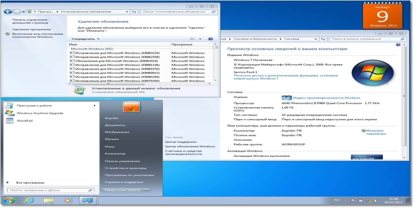Viewport: 414px width, 208px height.
Task: Open the volume speaker icon in system tray
Action: pos(376,201)
